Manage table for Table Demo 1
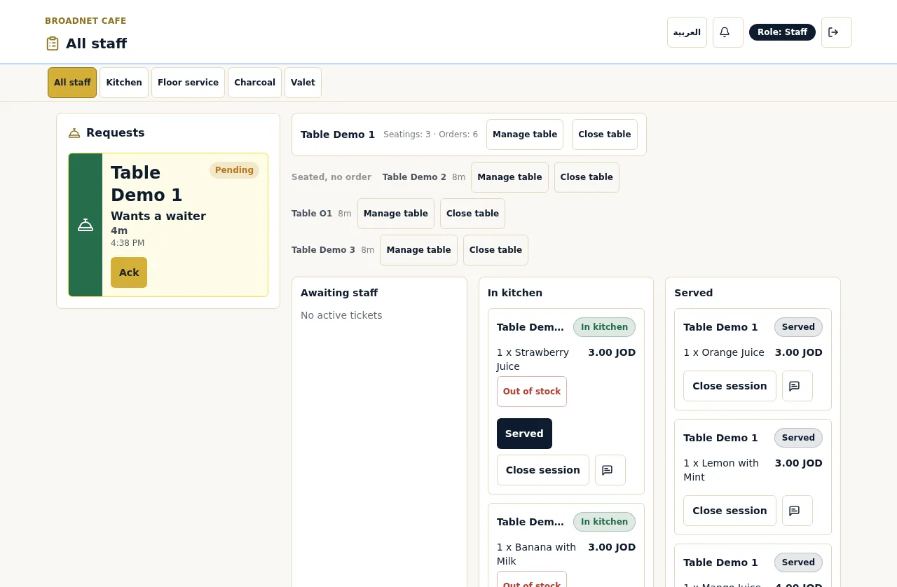This screenshot has height=587, width=897. tap(525, 134)
